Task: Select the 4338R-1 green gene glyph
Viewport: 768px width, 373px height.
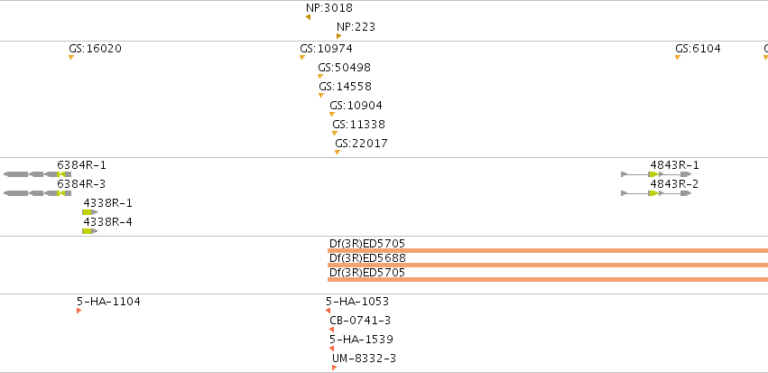Action: pos(90,212)
